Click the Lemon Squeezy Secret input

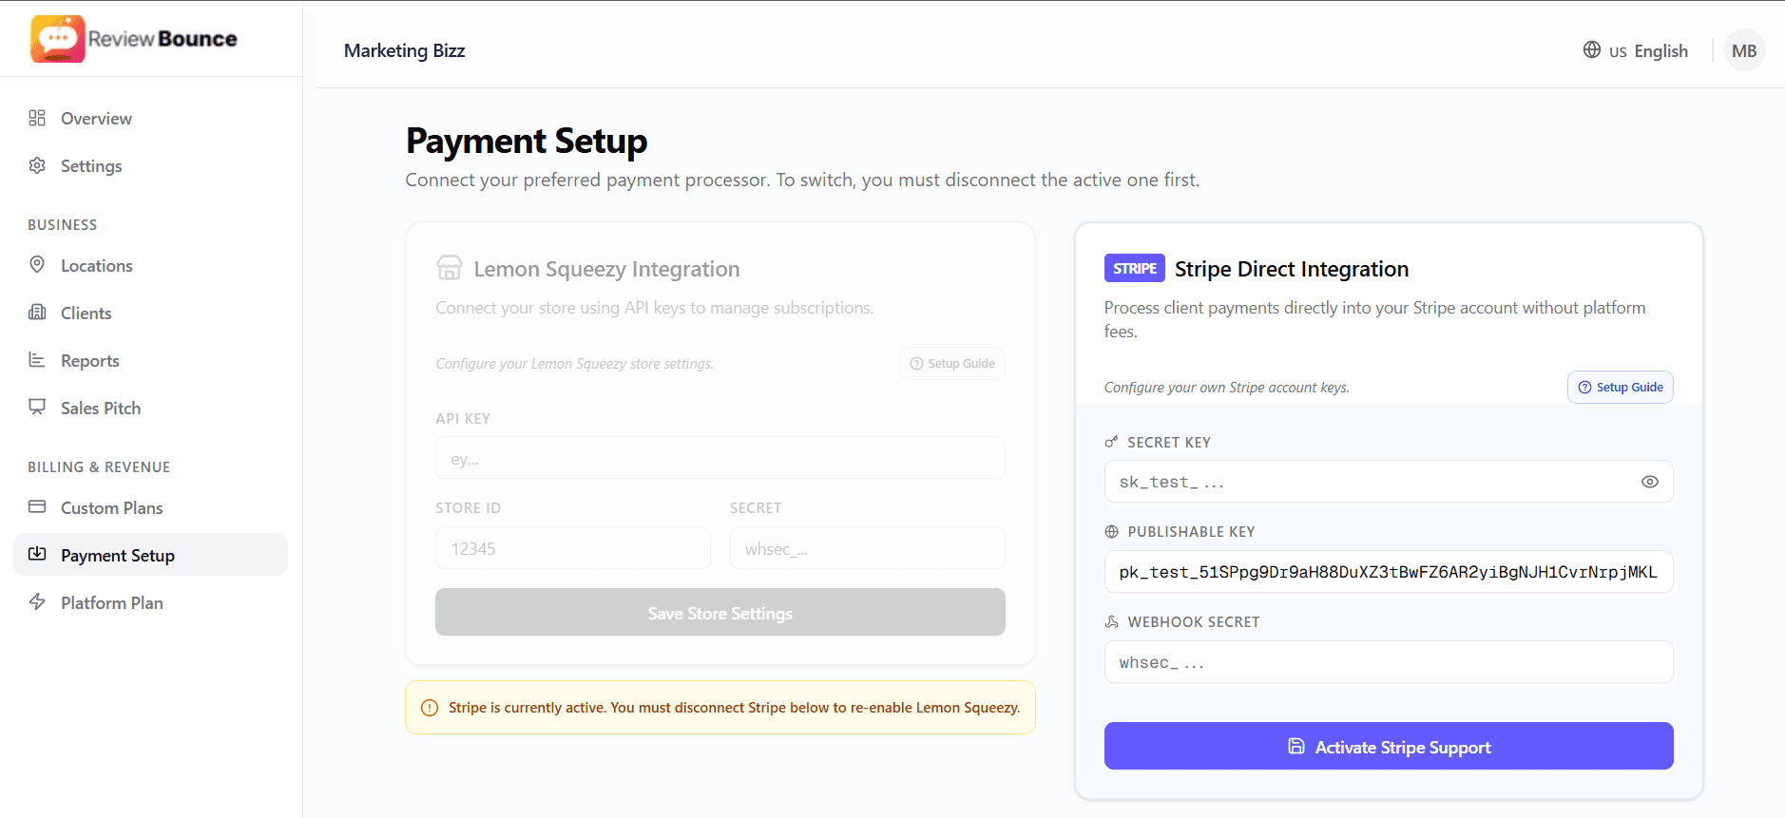pos(868,548)
